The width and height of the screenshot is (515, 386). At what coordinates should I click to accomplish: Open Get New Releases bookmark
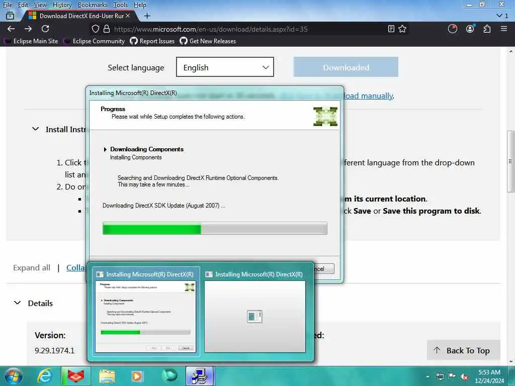[208, 41]
